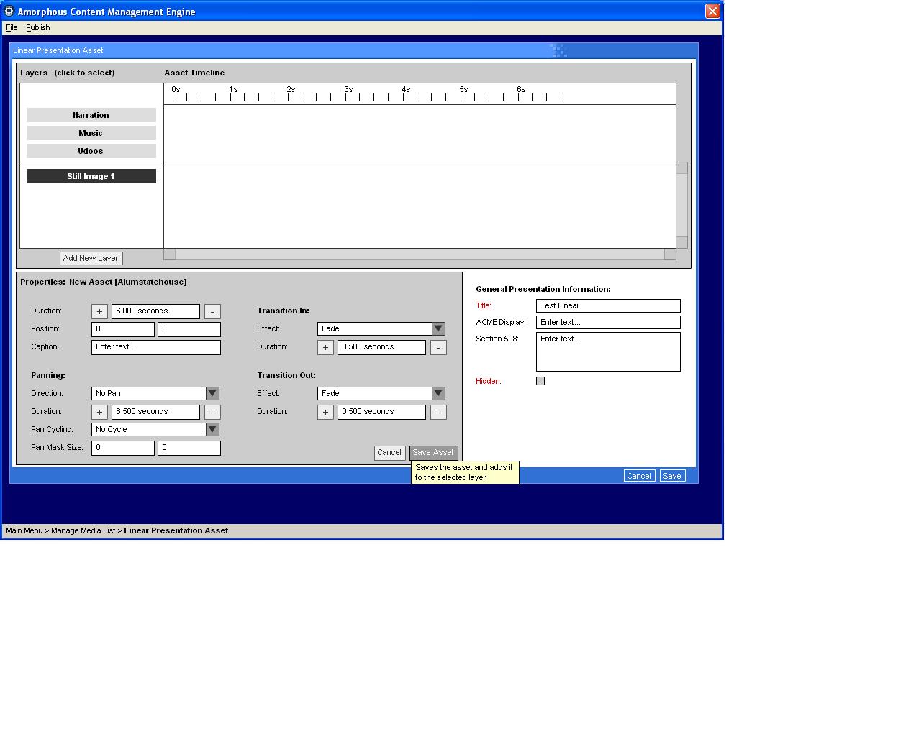This screenshot has width=924, height=736.
Task: Click the Save Asset button
Action: (x=433, y=453)
